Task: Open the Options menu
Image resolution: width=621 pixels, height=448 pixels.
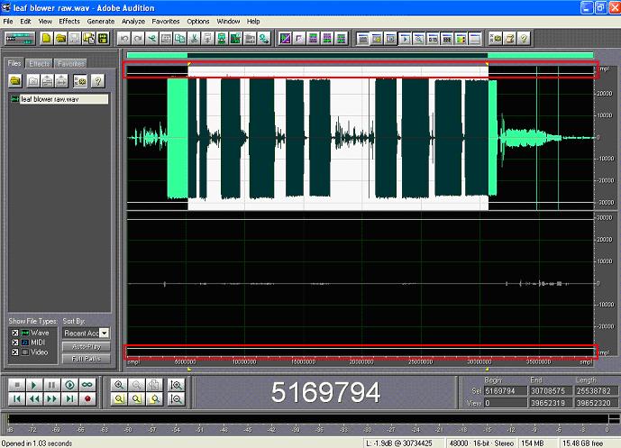Action: pos(198,22)
